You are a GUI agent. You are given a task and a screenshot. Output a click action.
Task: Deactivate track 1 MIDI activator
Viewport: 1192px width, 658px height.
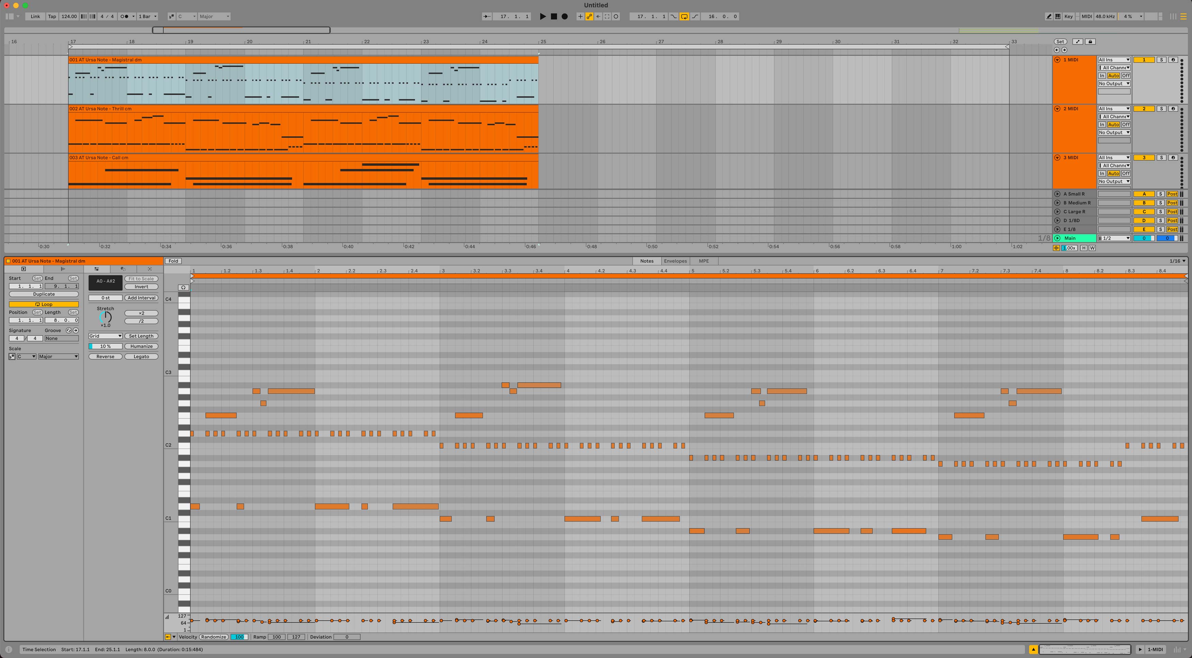pos(1144,60)
